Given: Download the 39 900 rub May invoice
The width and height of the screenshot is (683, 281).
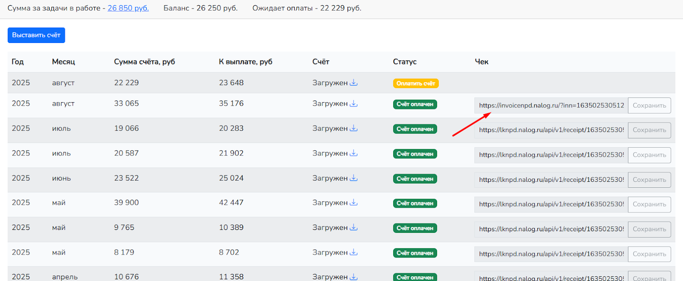Looking at the screenshot, I should [353, 203].
